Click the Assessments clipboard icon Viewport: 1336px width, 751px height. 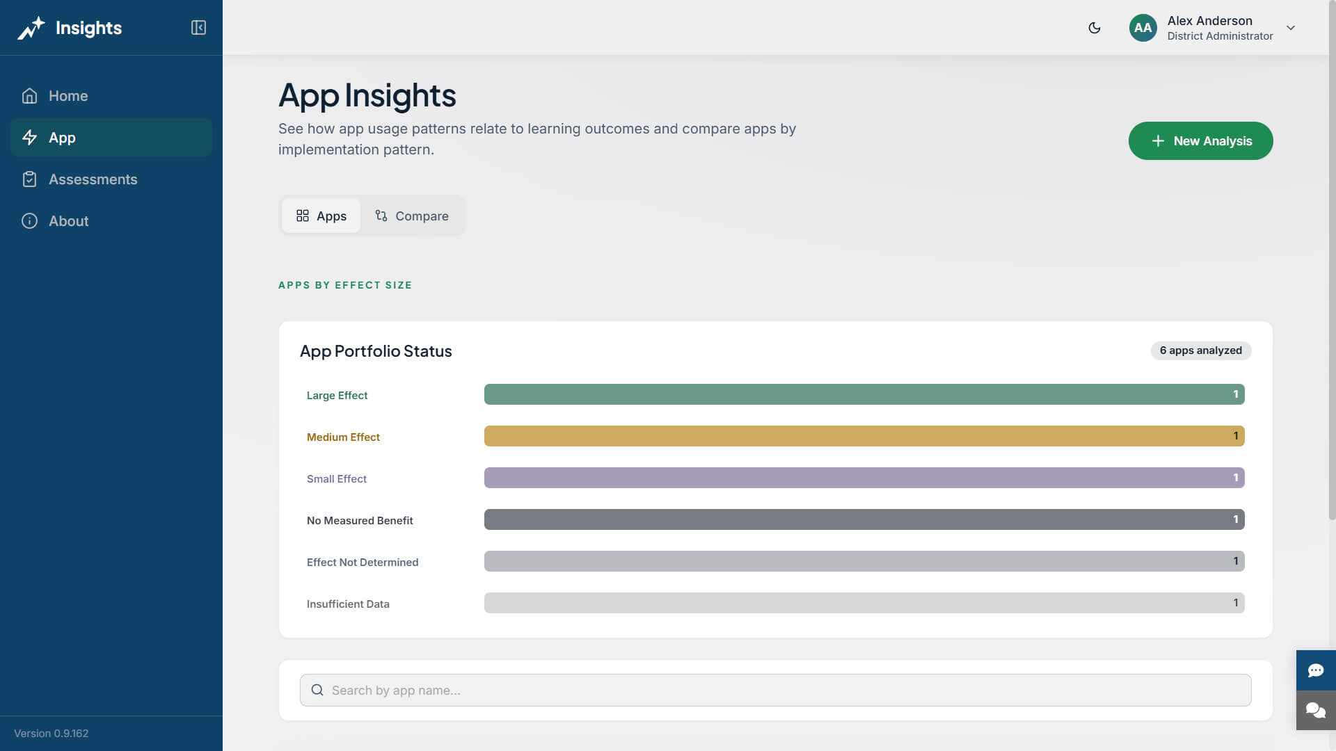point(29,179)
